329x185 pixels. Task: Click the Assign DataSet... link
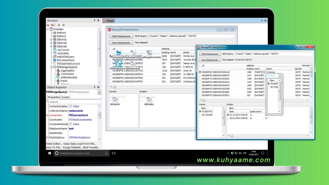click(72, 147)
